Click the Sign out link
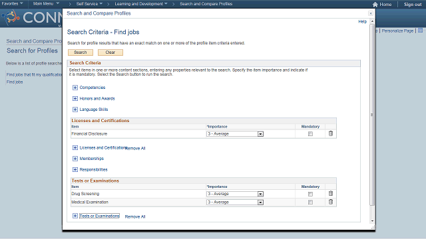This screenshot has width=426, height=239. [413, 5]
